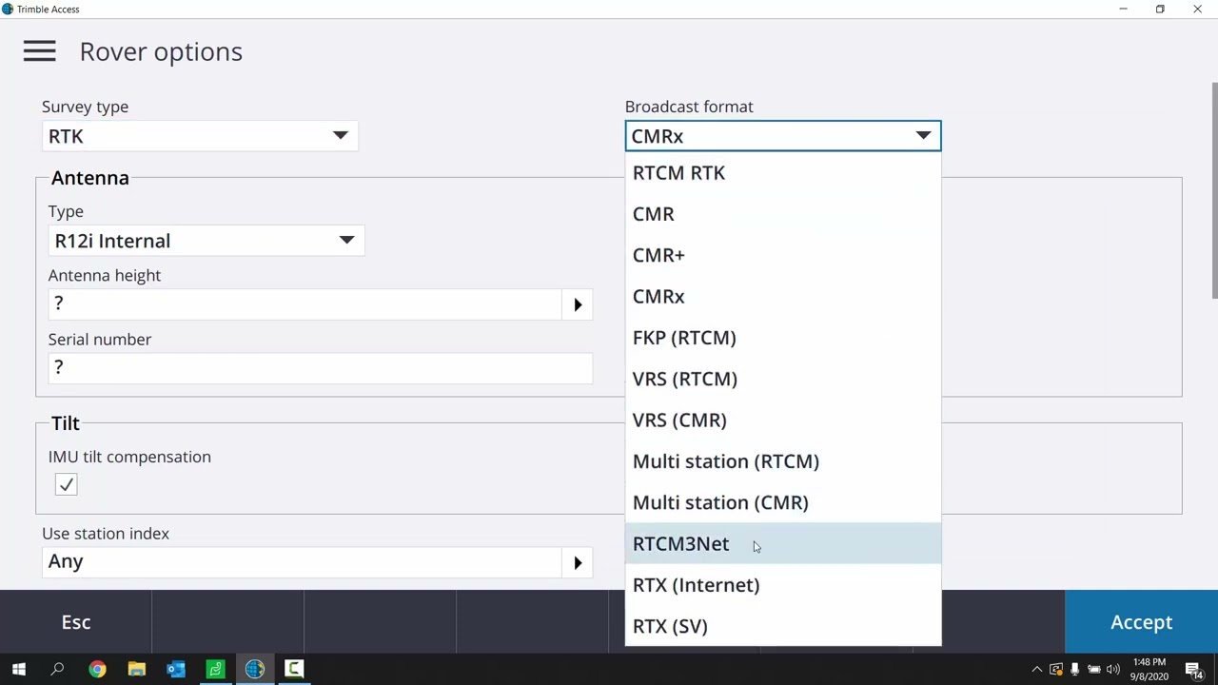Viewport: 1218px width, 685px height.
Task: Select CMRx in the dropdown list
Action: pos(783,297)
